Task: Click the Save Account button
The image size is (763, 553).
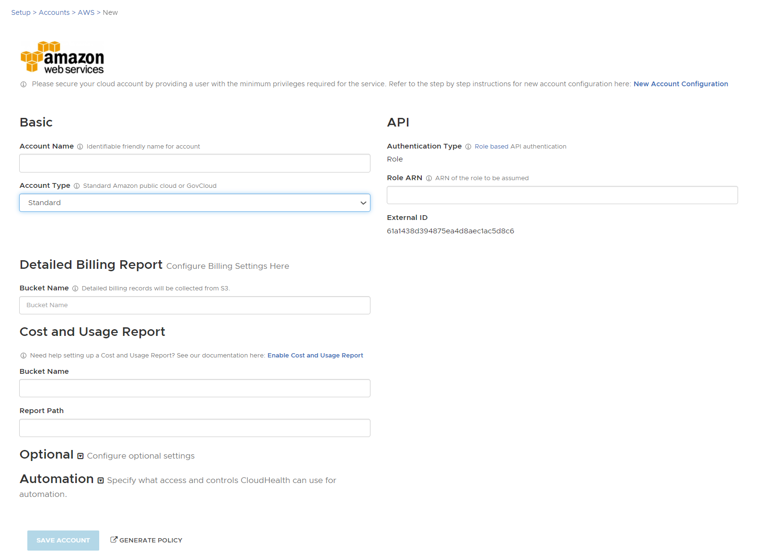Action: [63, 541]
